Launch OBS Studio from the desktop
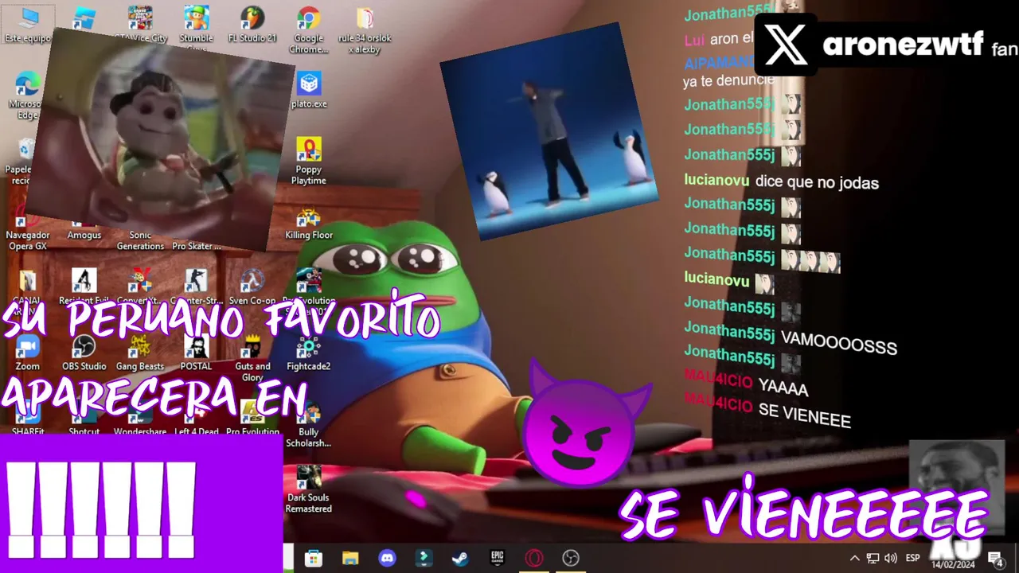Viewport: 1019px width, 573px height. [84, 353]
